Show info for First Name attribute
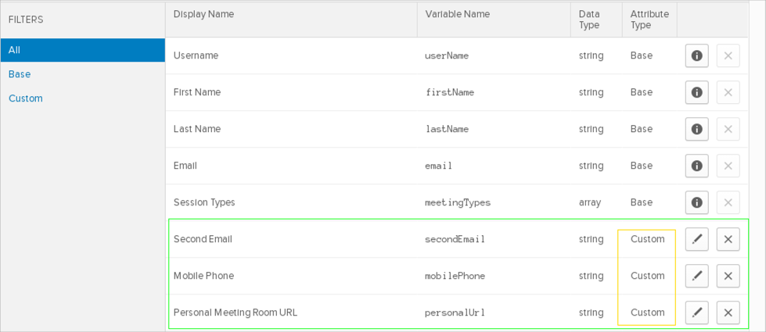Image resolution: width=766 pixels, height=332 pixels. point(696,92)
